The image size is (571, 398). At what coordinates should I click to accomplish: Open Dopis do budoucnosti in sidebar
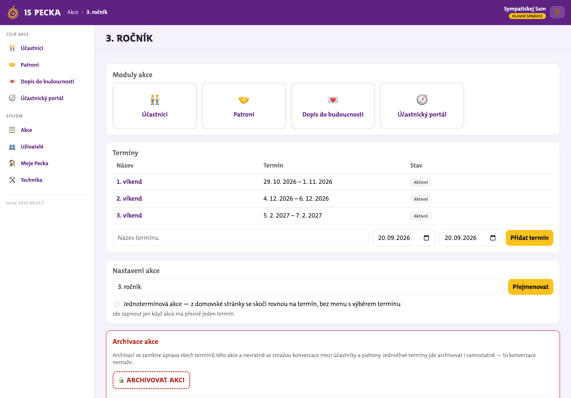(x=47, y=81)
